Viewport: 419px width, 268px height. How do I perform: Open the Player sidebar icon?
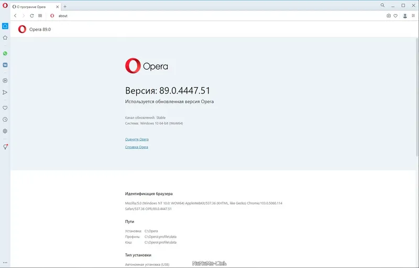(5, 80)
